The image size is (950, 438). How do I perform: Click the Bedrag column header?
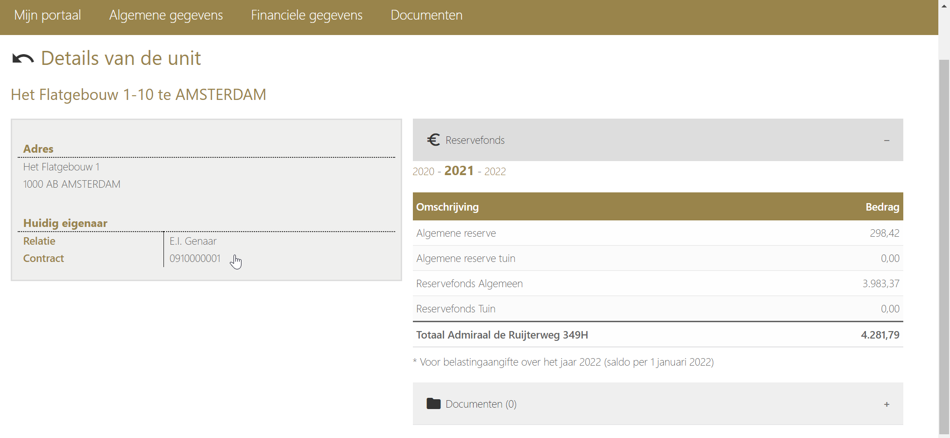click(x=882, y=207)
